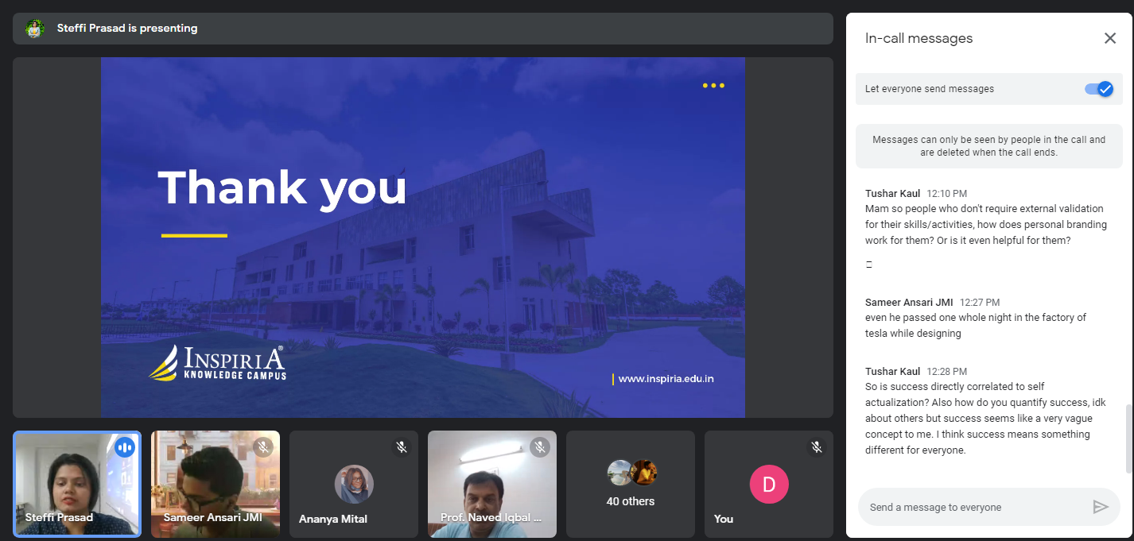Click the messages-deleted-when-call-ends notice
1134x541 pixels.
tap(989, 146)
